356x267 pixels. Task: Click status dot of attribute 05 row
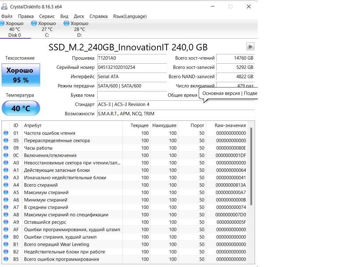coord(6,140)
